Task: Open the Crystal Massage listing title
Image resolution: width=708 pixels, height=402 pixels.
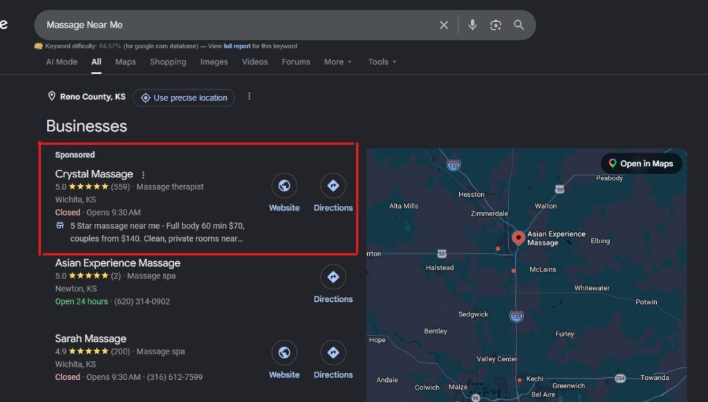Action: 94,174
